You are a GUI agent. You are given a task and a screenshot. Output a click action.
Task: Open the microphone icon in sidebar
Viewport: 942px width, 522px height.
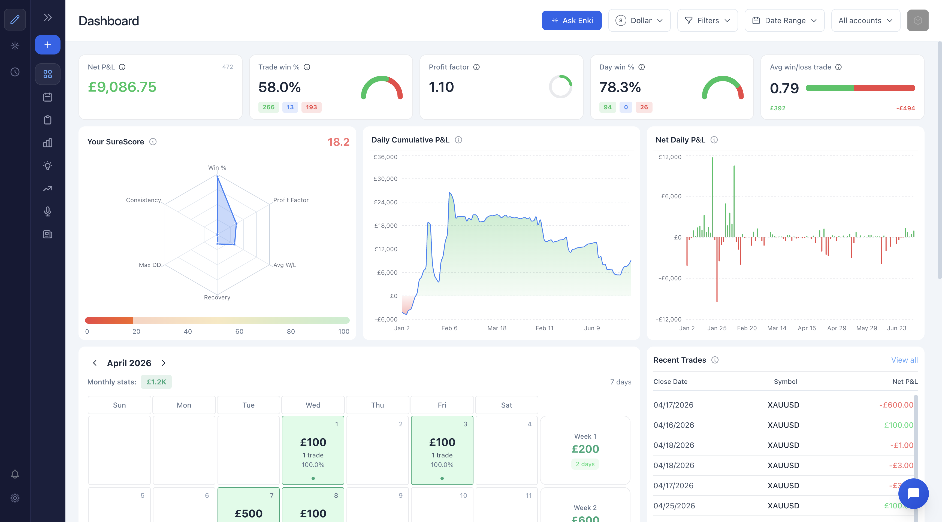click(47, 211)
